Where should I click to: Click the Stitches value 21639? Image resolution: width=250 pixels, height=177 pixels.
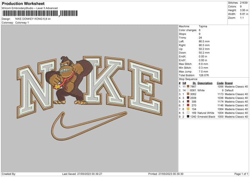(244, 3)
